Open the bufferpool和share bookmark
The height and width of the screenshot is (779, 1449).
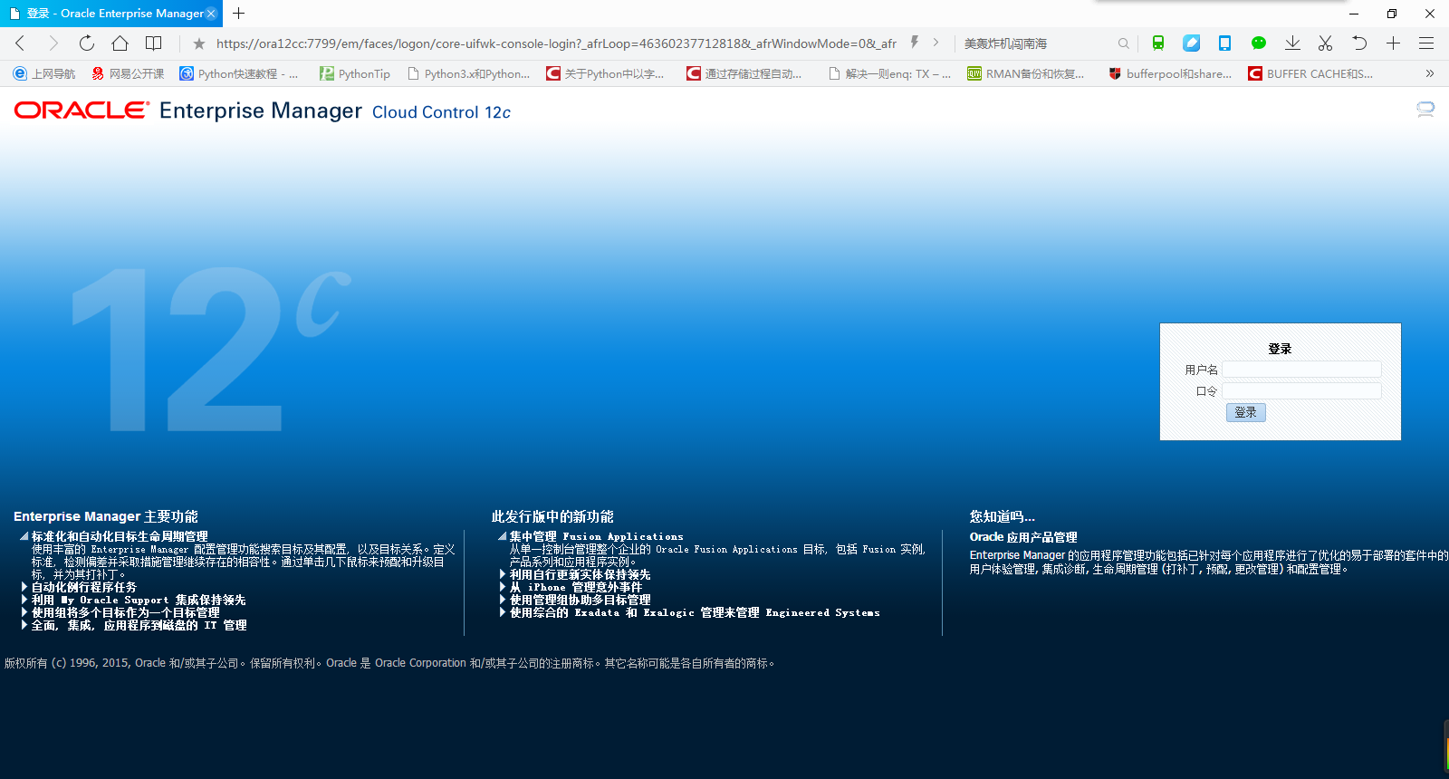point(1170,73)
